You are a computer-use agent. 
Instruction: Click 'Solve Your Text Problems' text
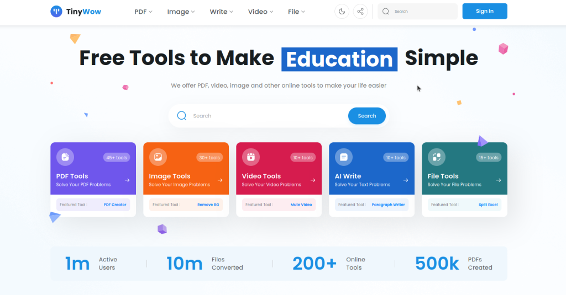363,184
